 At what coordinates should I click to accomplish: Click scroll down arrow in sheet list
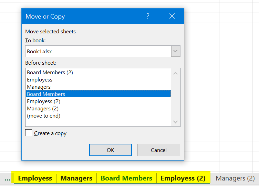(x=175, y=122)
